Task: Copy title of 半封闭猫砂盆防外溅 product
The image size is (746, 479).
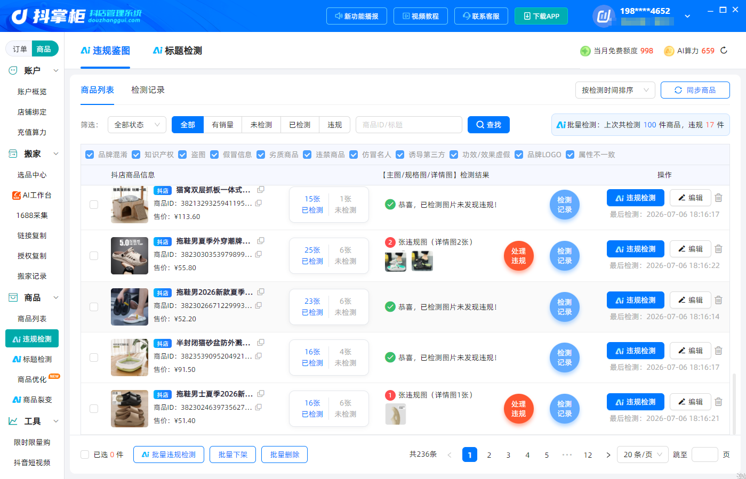Action: (x=261, y=343)
